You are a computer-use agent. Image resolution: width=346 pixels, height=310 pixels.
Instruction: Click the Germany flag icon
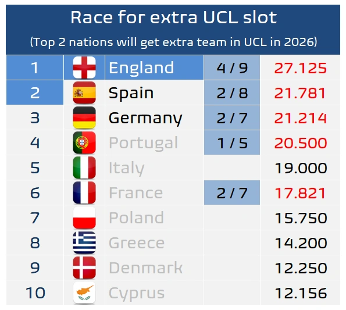click(84, 117)
